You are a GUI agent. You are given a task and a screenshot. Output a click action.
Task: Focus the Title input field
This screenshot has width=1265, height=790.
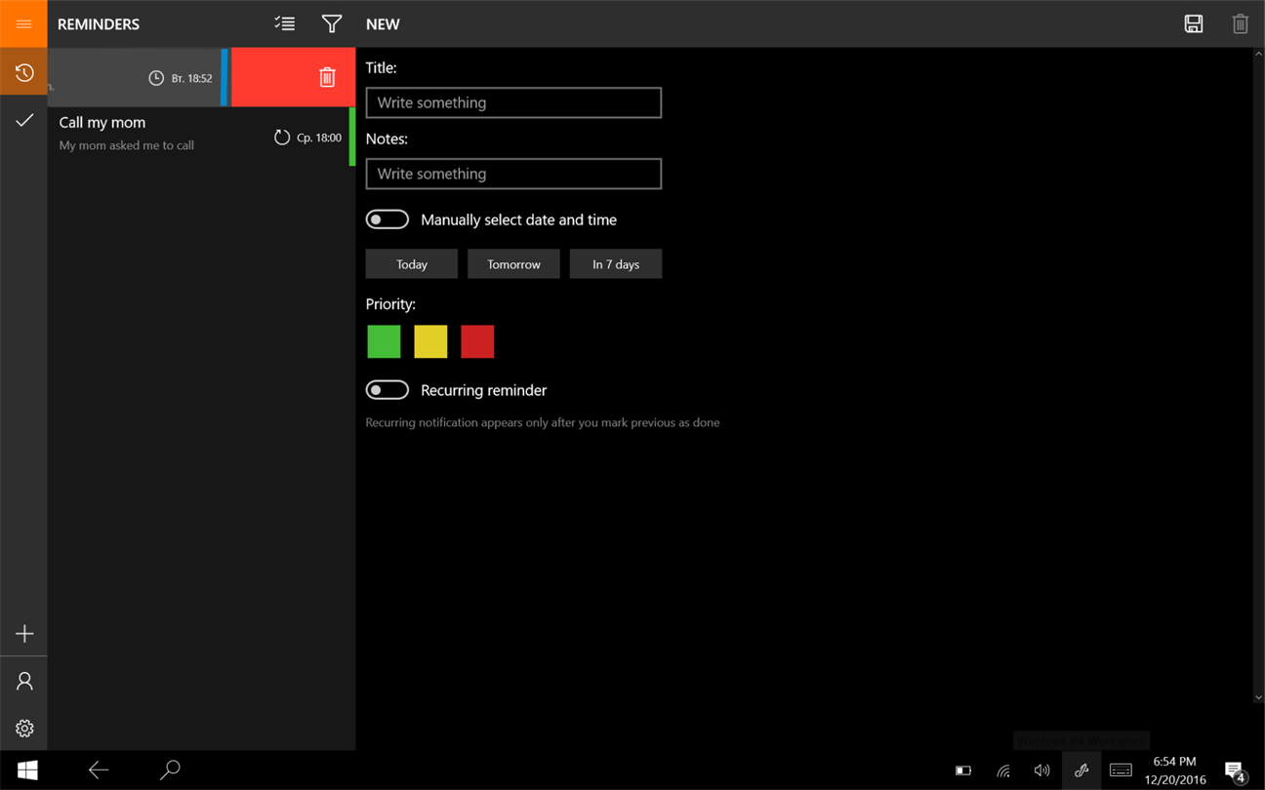click(513, 102)
